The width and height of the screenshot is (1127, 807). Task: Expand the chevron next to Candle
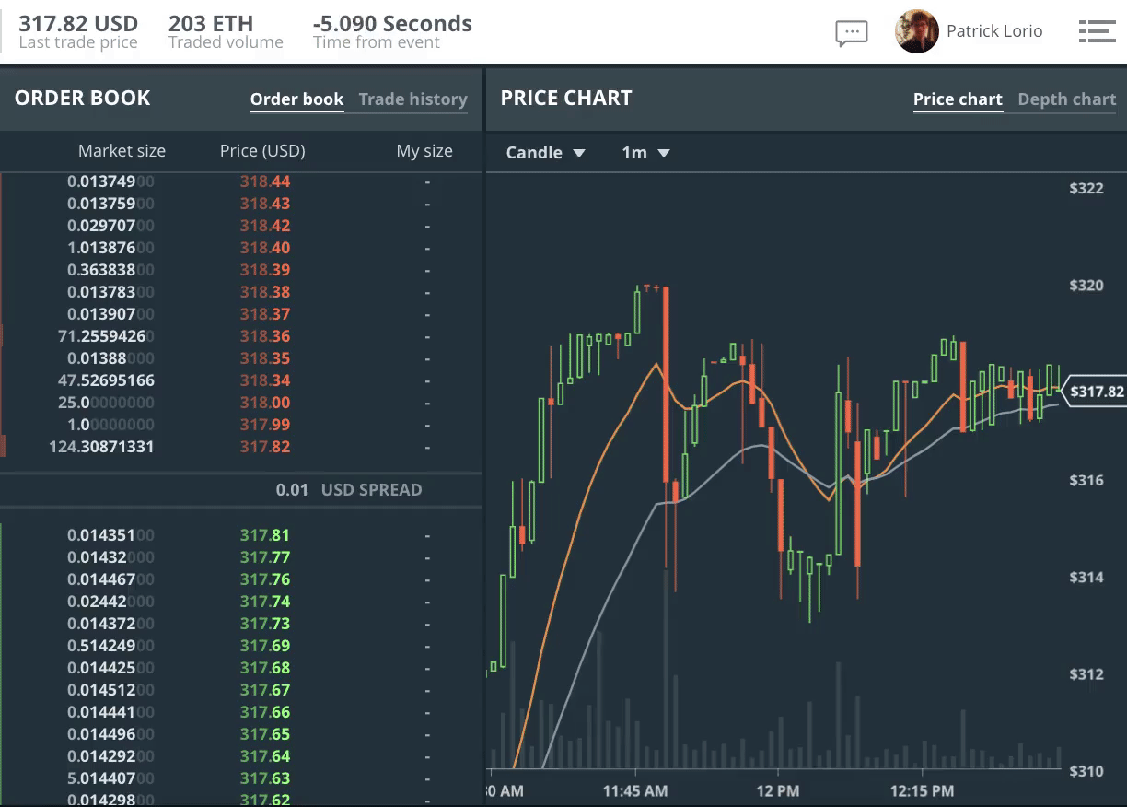580,153
